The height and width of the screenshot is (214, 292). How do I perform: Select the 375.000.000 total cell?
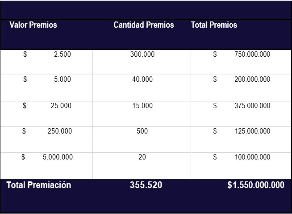[241, 114]
